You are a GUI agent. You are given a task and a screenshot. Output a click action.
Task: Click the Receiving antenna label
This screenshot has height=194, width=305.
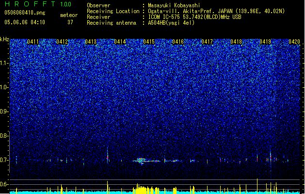tap(112, 23)
